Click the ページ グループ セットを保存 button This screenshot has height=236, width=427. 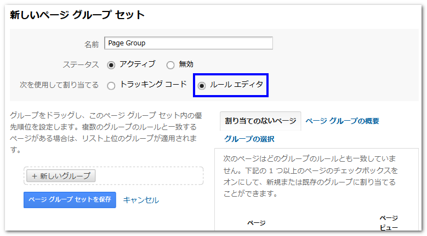[70, 200]
